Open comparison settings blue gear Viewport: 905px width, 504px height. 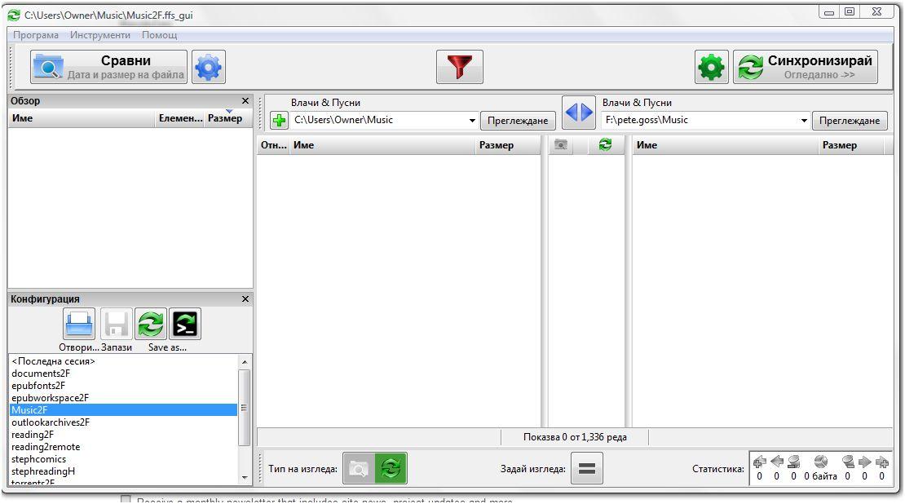tap(209, 67)
